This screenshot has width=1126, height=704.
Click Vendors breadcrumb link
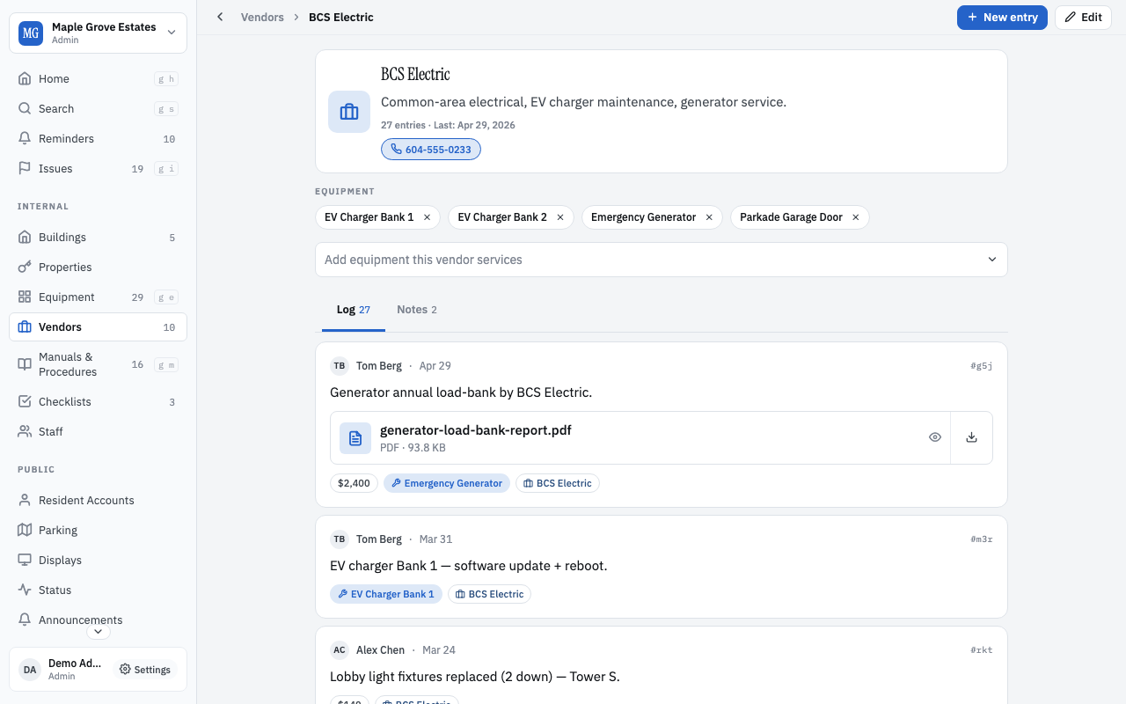[262, 17]
